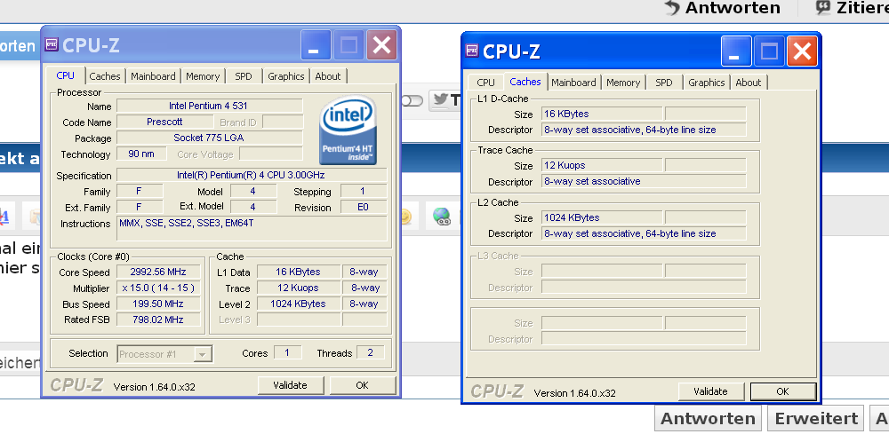Image resolution: width=889 pixels, height=442 pixels.
Task: Open Mainboard tab in right CPU-Z window
Action: [573, 82]
